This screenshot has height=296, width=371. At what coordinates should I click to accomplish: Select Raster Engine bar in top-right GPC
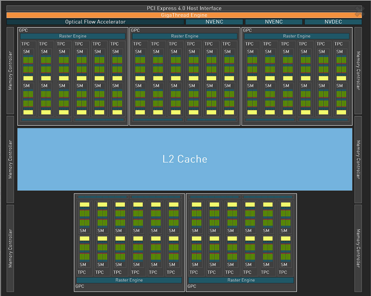[x=297, y=36]
